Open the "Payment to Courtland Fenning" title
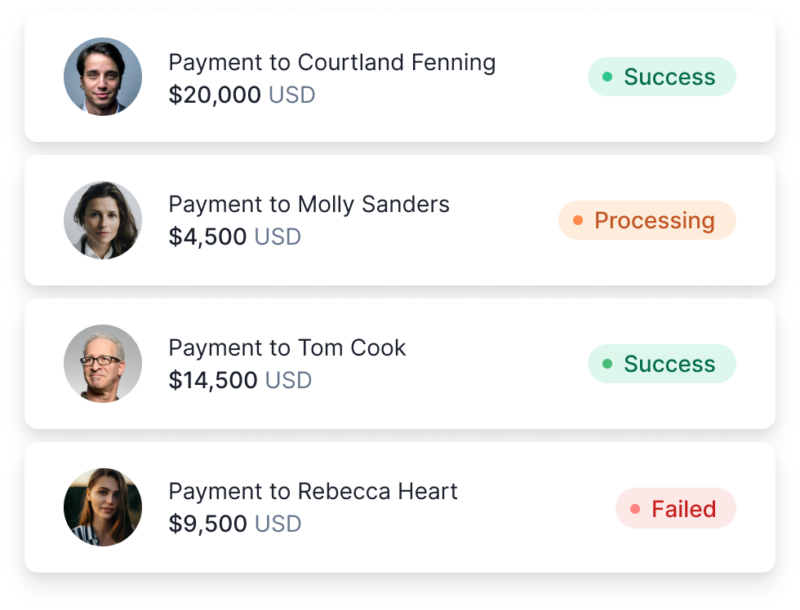This screenshot has height=610, width=800. [x=331, y=62]
